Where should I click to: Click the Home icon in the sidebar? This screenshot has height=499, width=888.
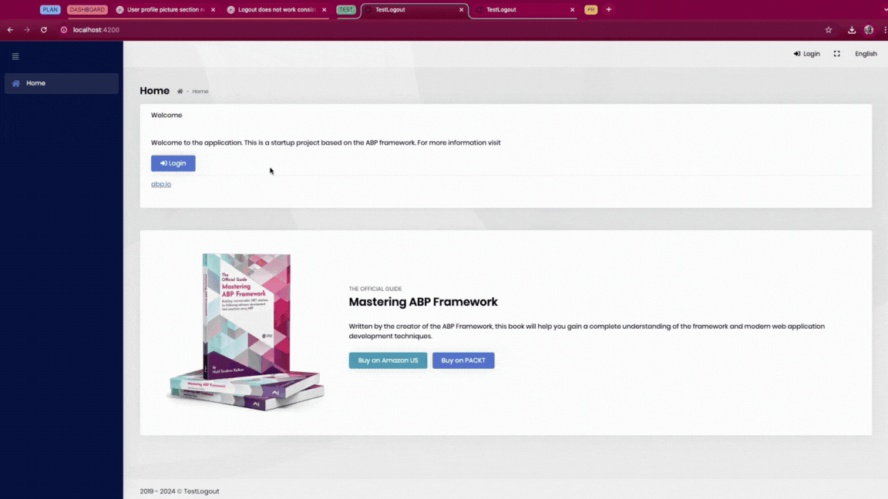(16, 83)
